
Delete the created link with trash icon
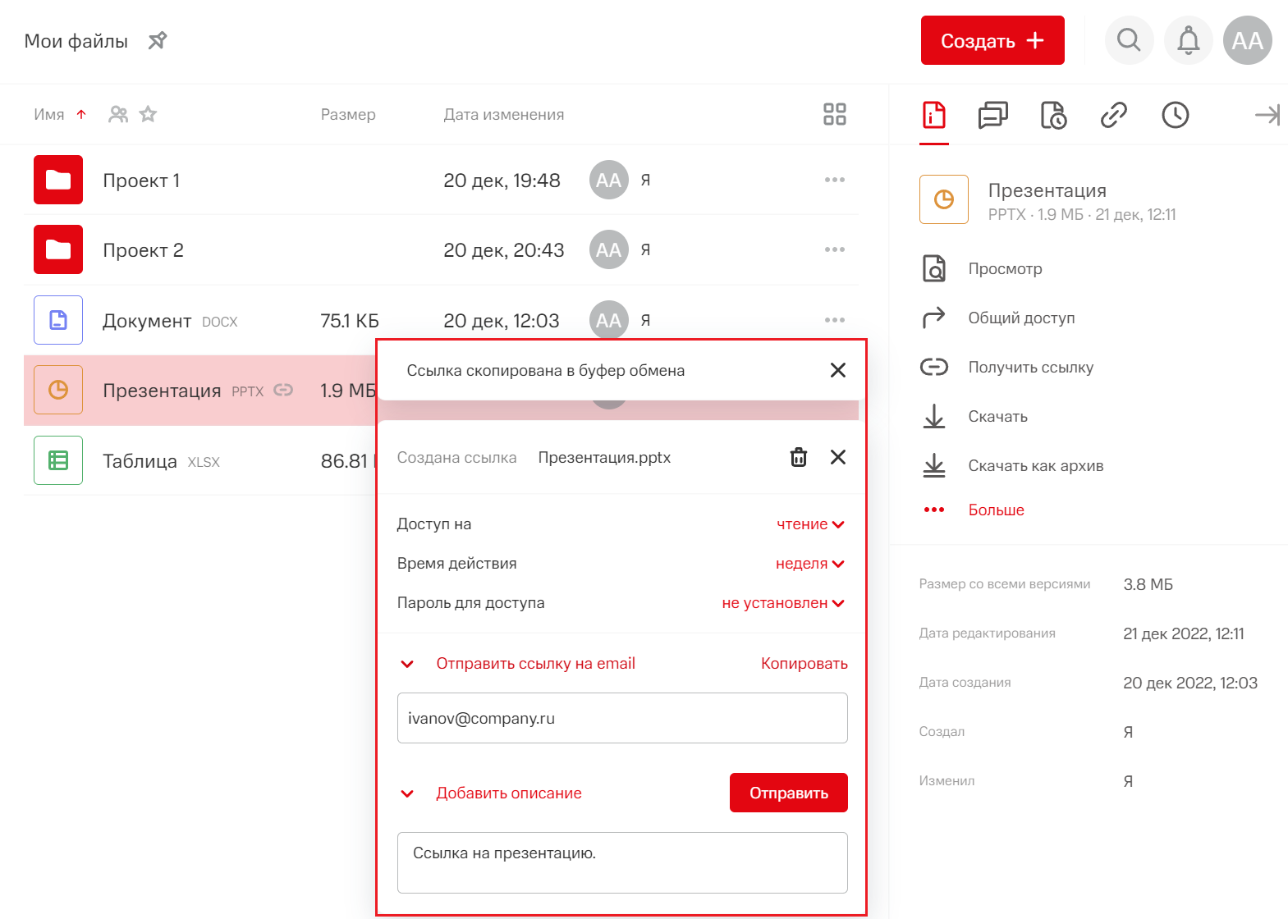coord(798,457)
